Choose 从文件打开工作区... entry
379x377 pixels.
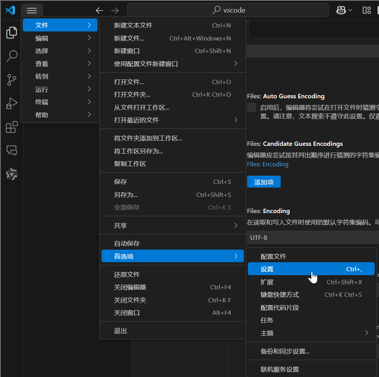(173, 107)
